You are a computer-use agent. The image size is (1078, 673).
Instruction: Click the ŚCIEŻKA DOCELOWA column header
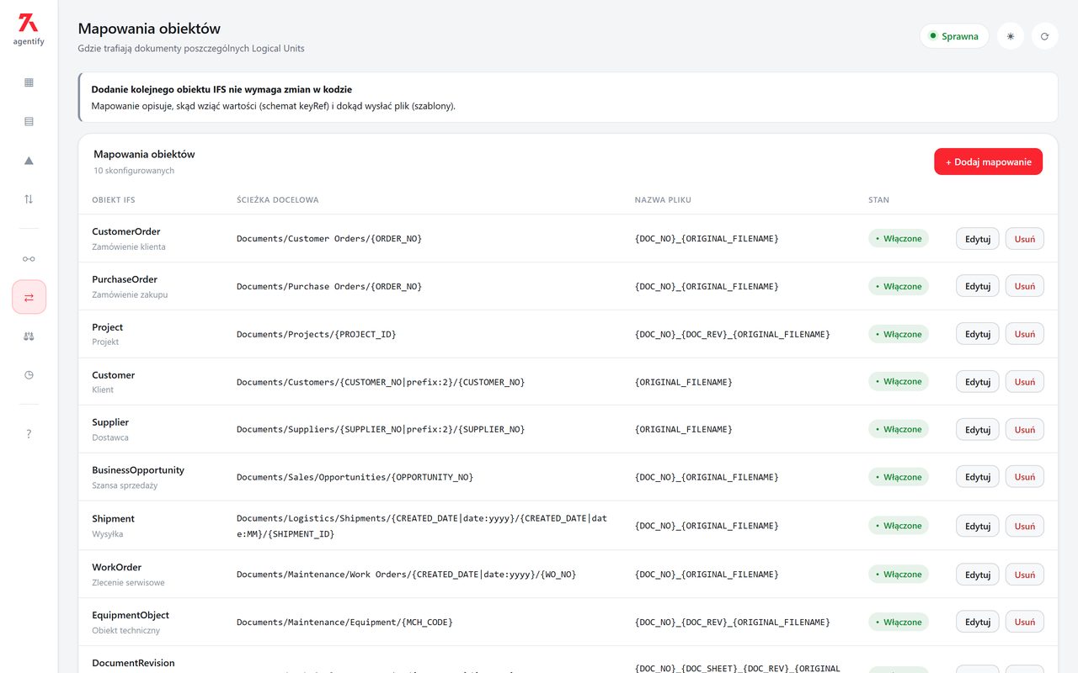coord(278,200)
